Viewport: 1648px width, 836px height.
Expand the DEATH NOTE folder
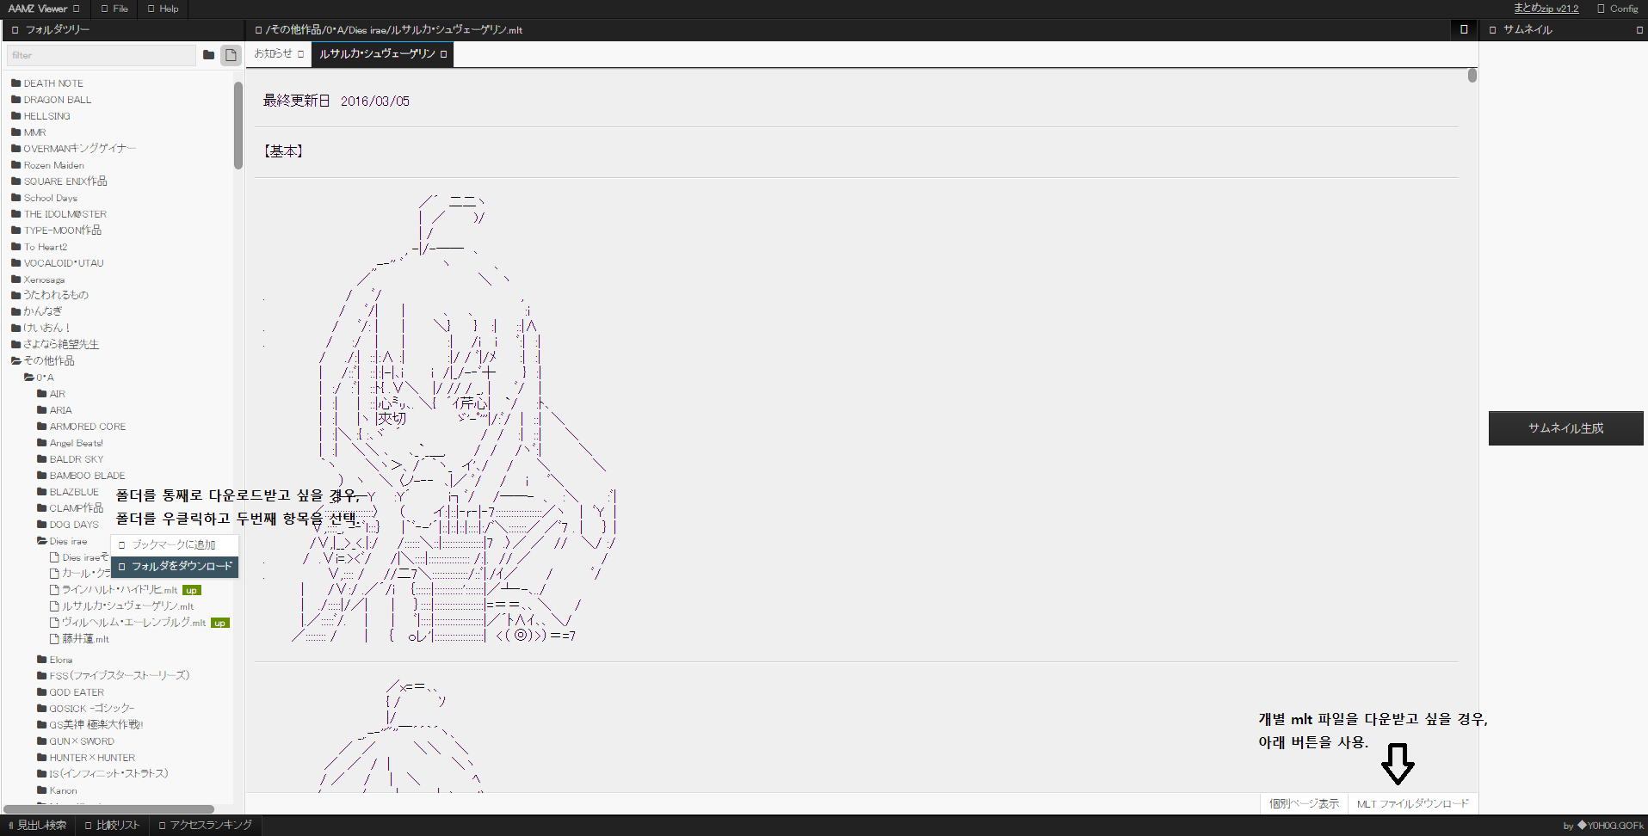[x=52, y=83]
